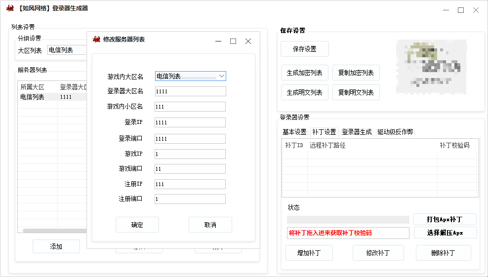
Task: Select the 驱动级反作弊 tab
Action: (395, 132)
